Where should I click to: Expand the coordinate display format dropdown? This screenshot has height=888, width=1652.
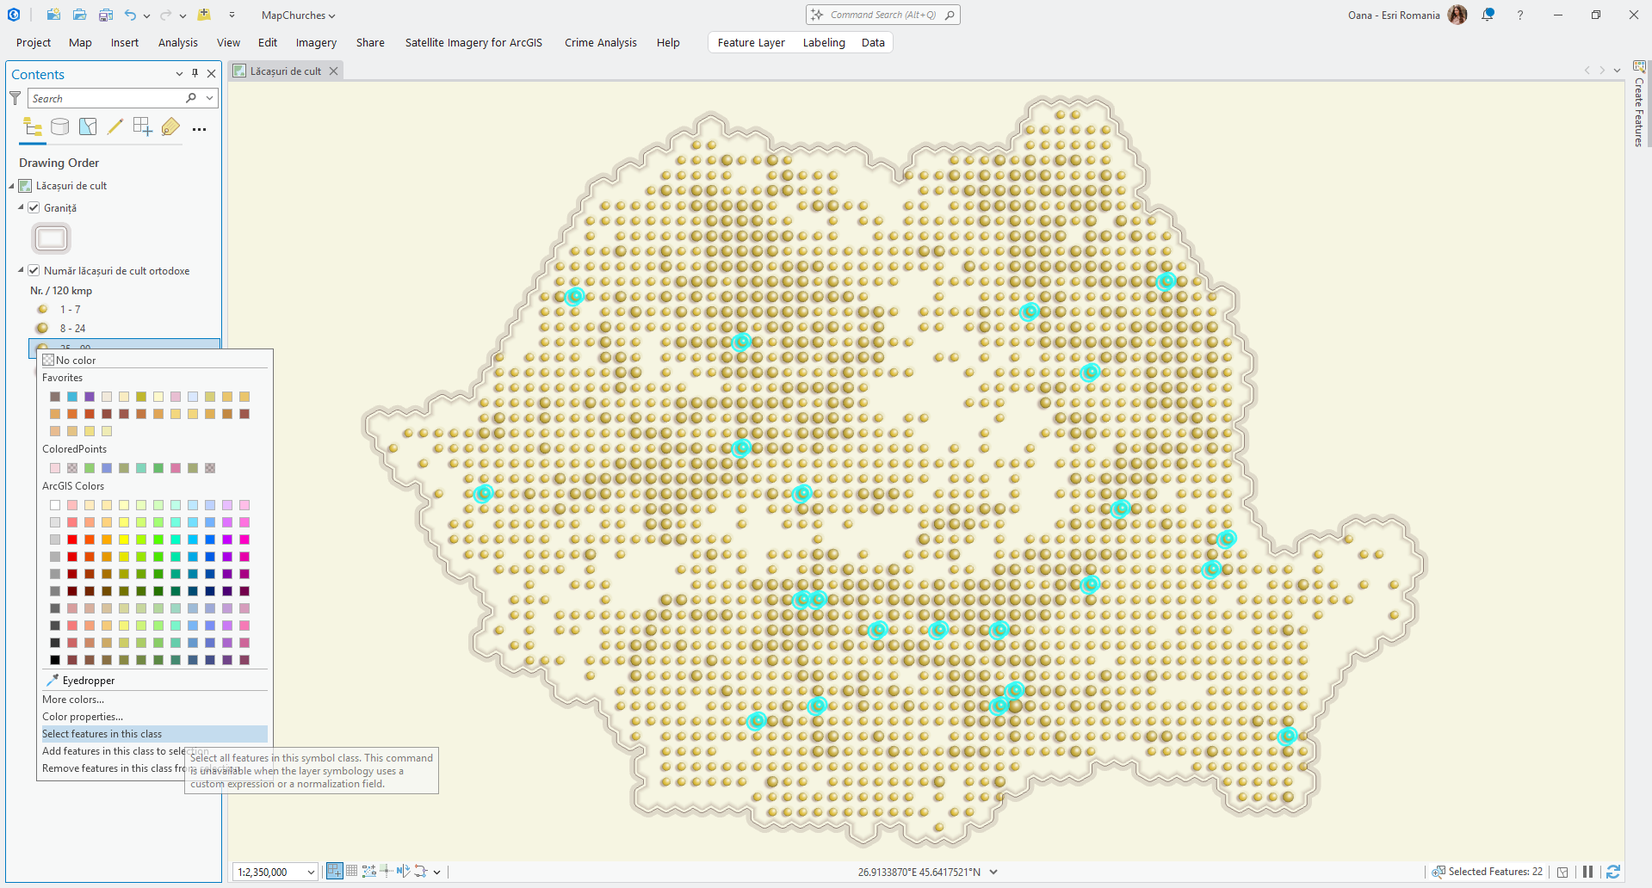[x=993, y=872]
